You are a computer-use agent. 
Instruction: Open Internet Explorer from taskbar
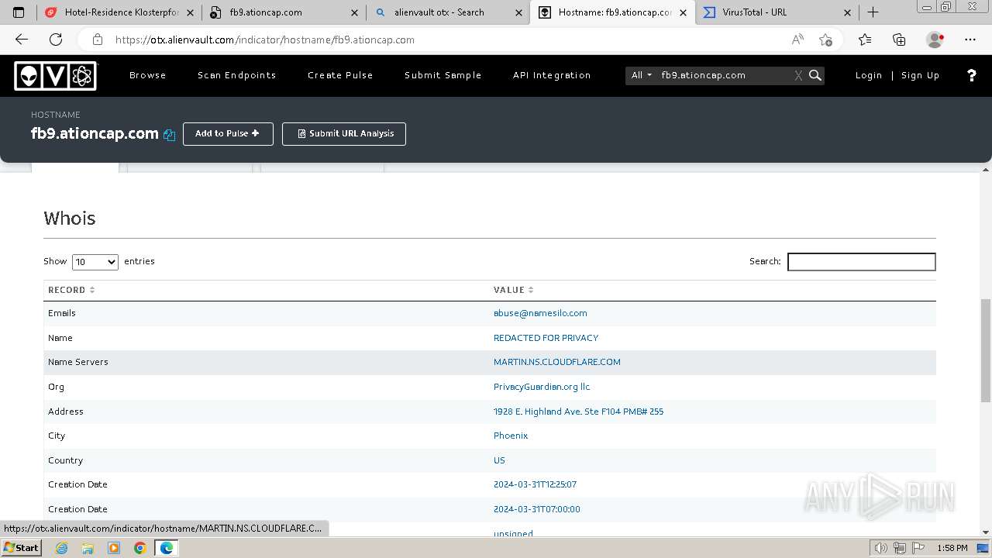point(62,548)
